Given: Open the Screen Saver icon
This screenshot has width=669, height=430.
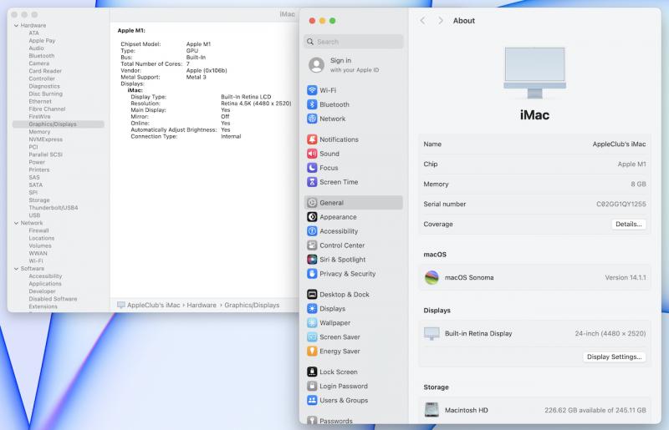Looking at the screenshot, I should point(312,337).
